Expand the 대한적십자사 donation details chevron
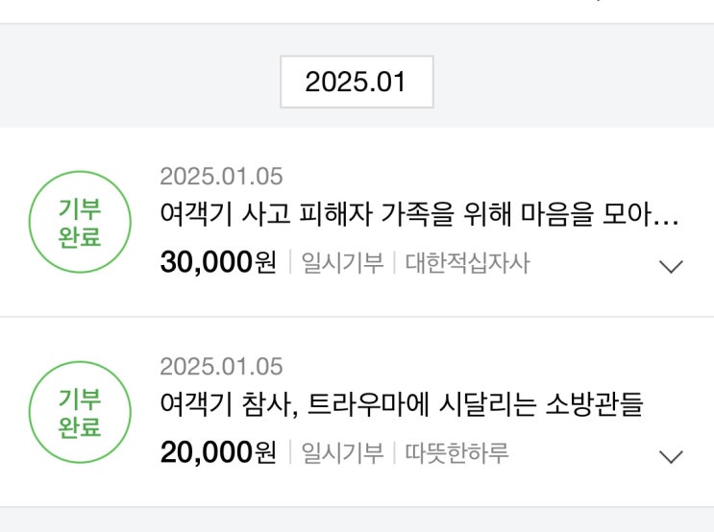The image size is (714, 532). [x=672, y=266]
